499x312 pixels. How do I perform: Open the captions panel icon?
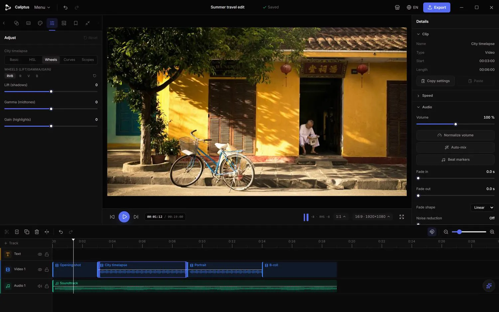pyautogui.click(x=28, y=23)
